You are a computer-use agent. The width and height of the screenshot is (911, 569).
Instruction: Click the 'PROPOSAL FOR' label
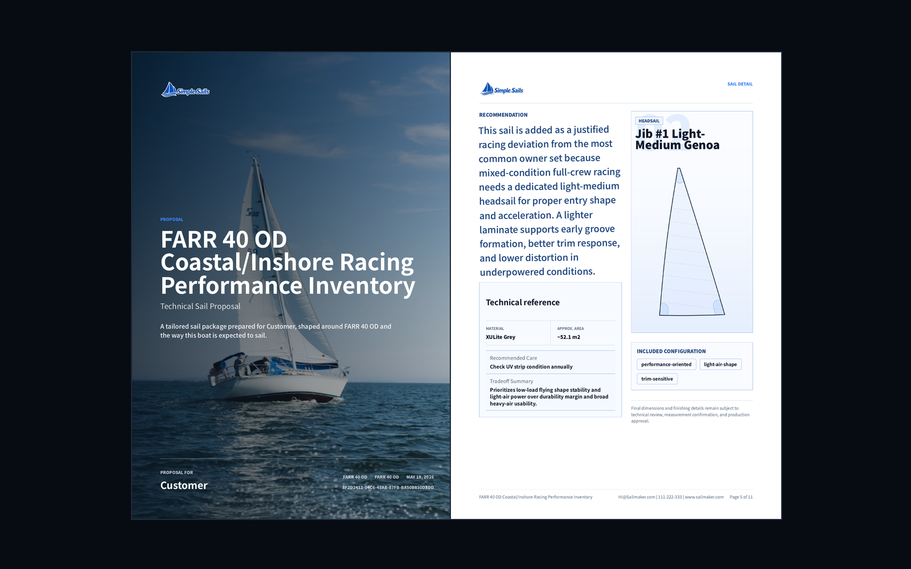(177, 473)
